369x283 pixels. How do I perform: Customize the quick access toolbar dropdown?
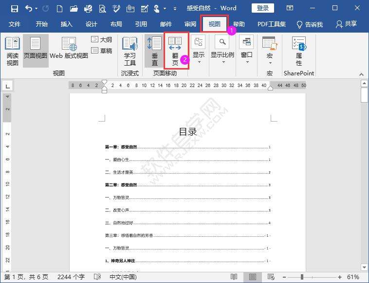[175, 9]
